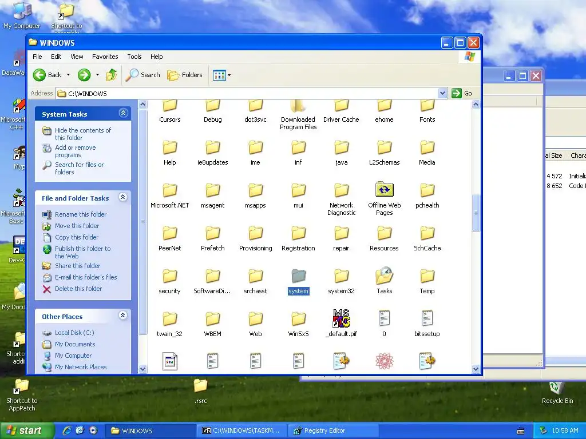Select the system32 folder icon
The image size is (586, 439).
(341, 277)
